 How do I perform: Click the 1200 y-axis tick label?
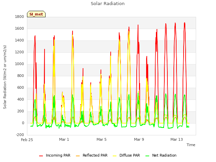pyautogui.click(x=20, y=52)
